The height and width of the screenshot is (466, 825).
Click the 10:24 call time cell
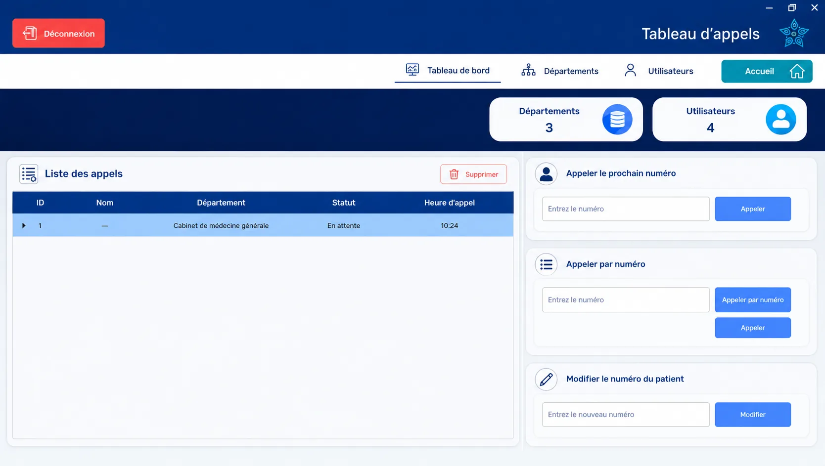pyautogui.click(x=449, y=225)
